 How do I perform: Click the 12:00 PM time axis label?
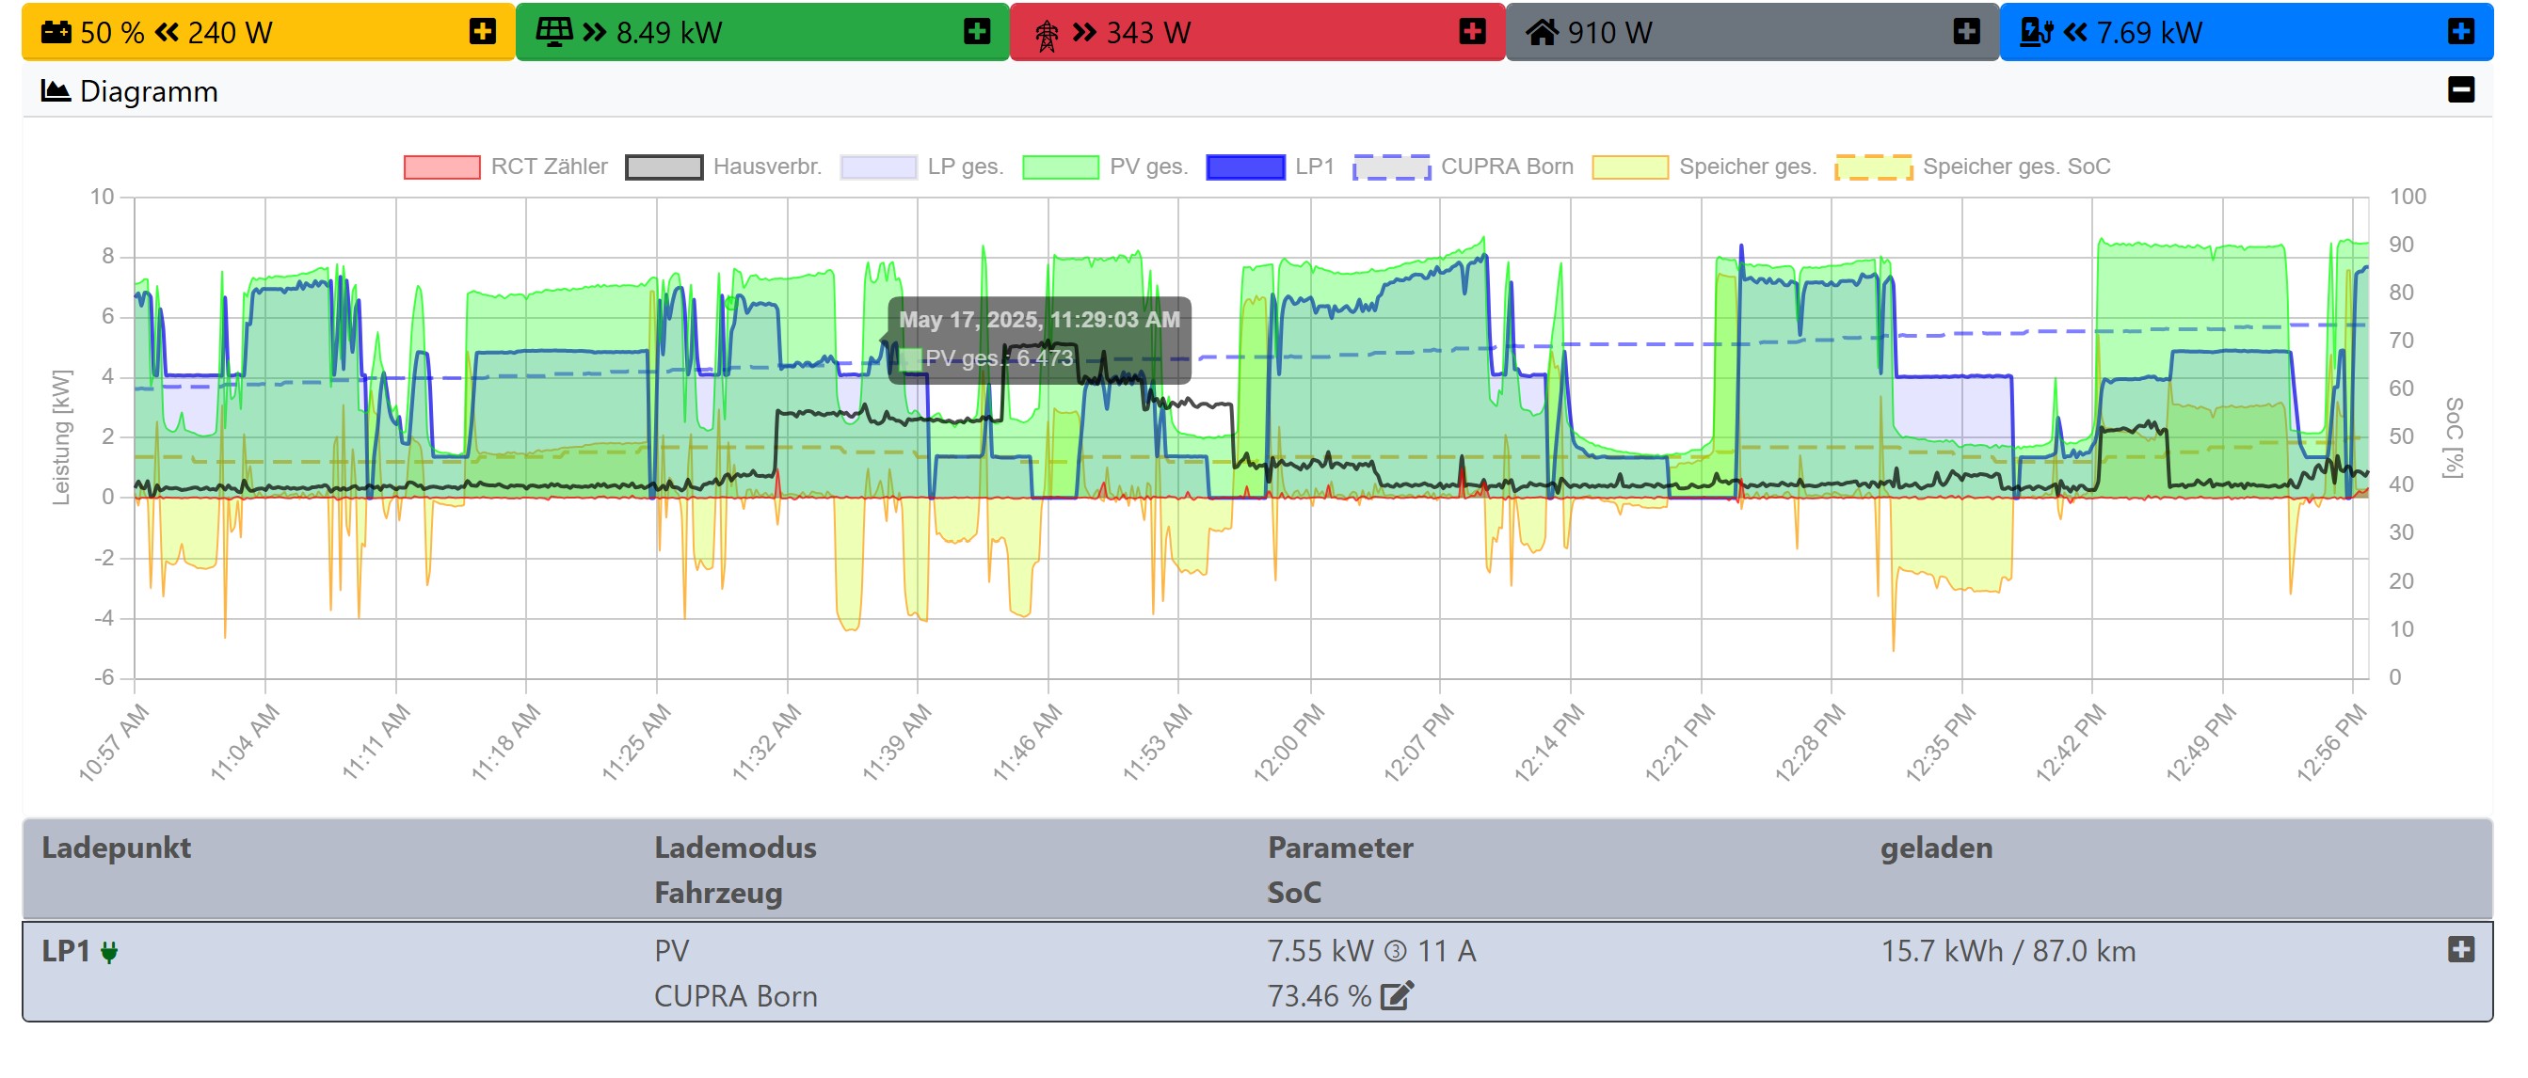1289,741
